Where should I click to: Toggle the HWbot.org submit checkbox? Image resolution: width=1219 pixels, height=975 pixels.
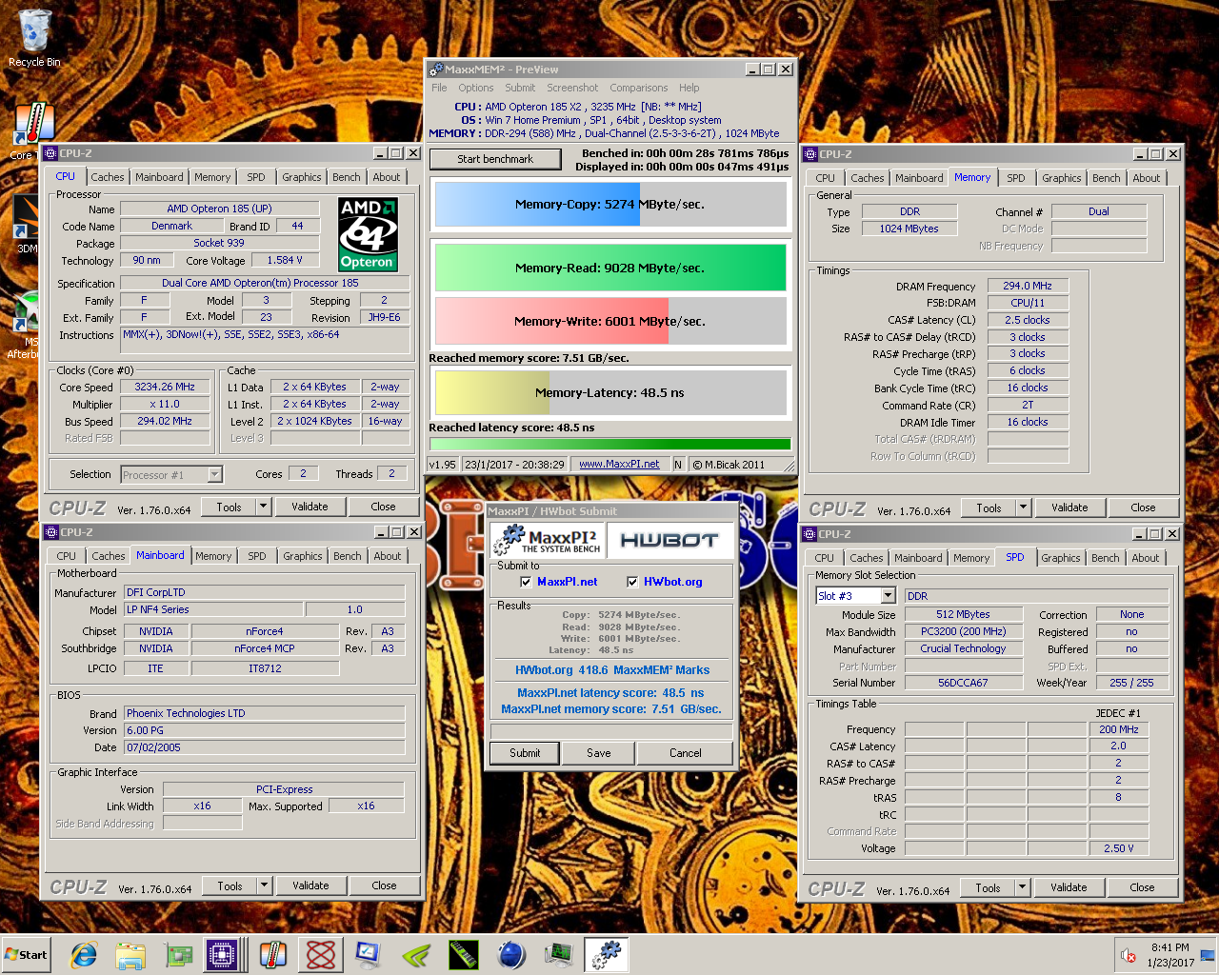click(632, 582)
